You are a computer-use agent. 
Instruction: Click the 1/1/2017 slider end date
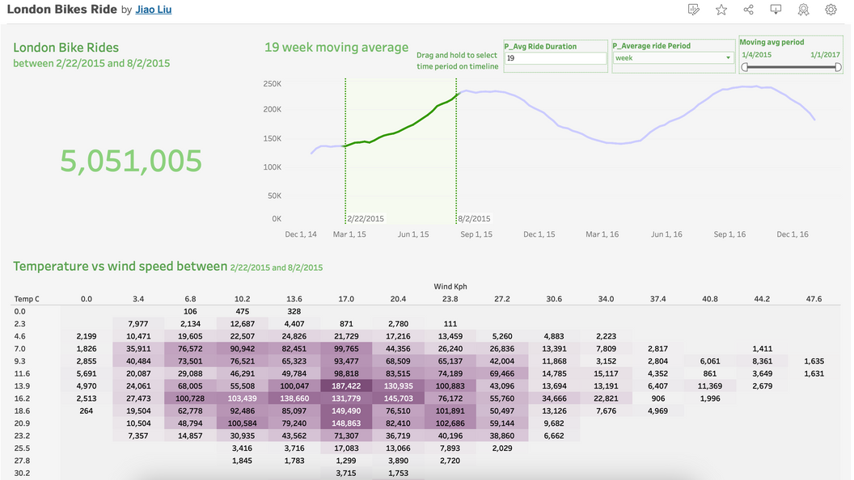click(825, 55)
